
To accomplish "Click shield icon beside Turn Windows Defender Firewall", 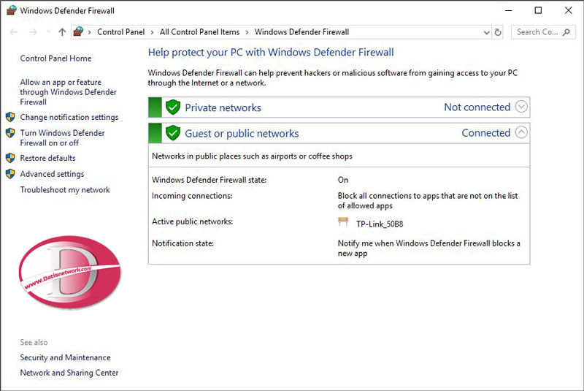I will tap(10, 133).
